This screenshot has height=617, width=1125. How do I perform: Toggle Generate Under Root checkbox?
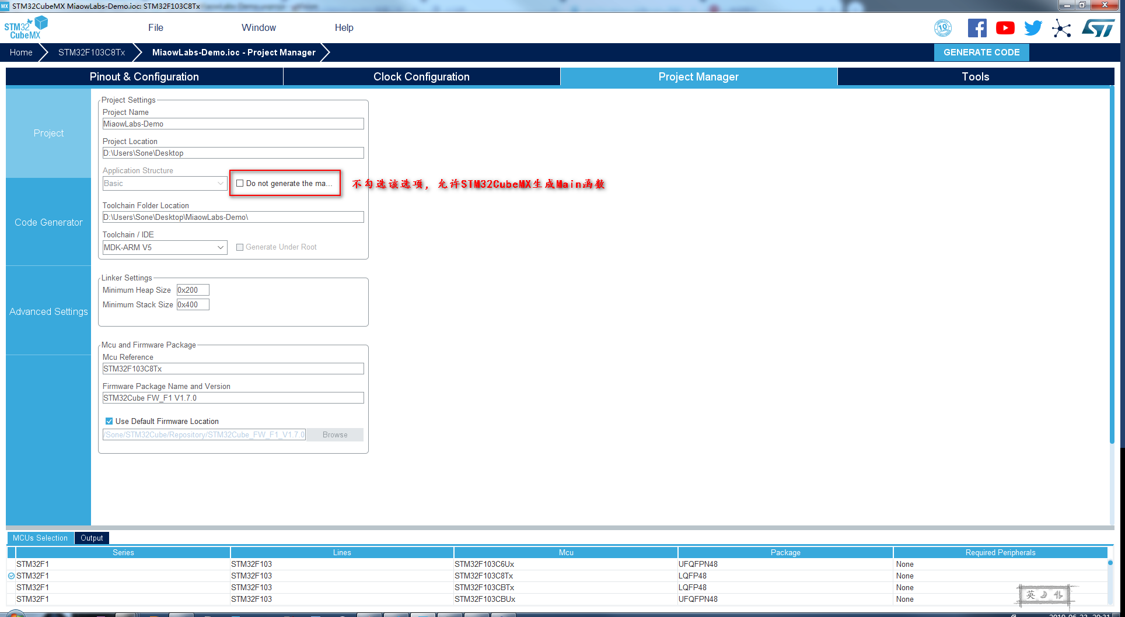pyautogui.click(x=240, y=247)
